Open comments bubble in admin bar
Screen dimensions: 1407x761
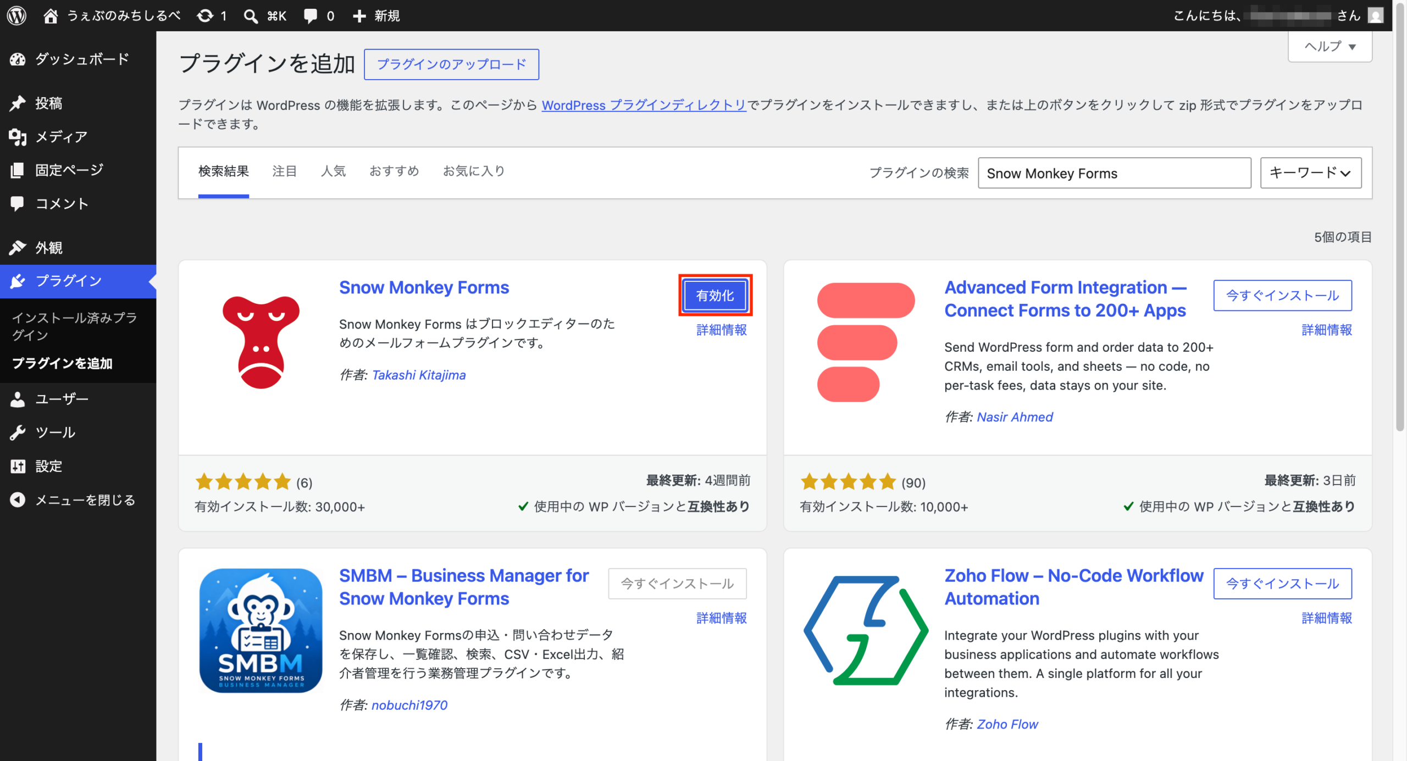click(311, 16)
